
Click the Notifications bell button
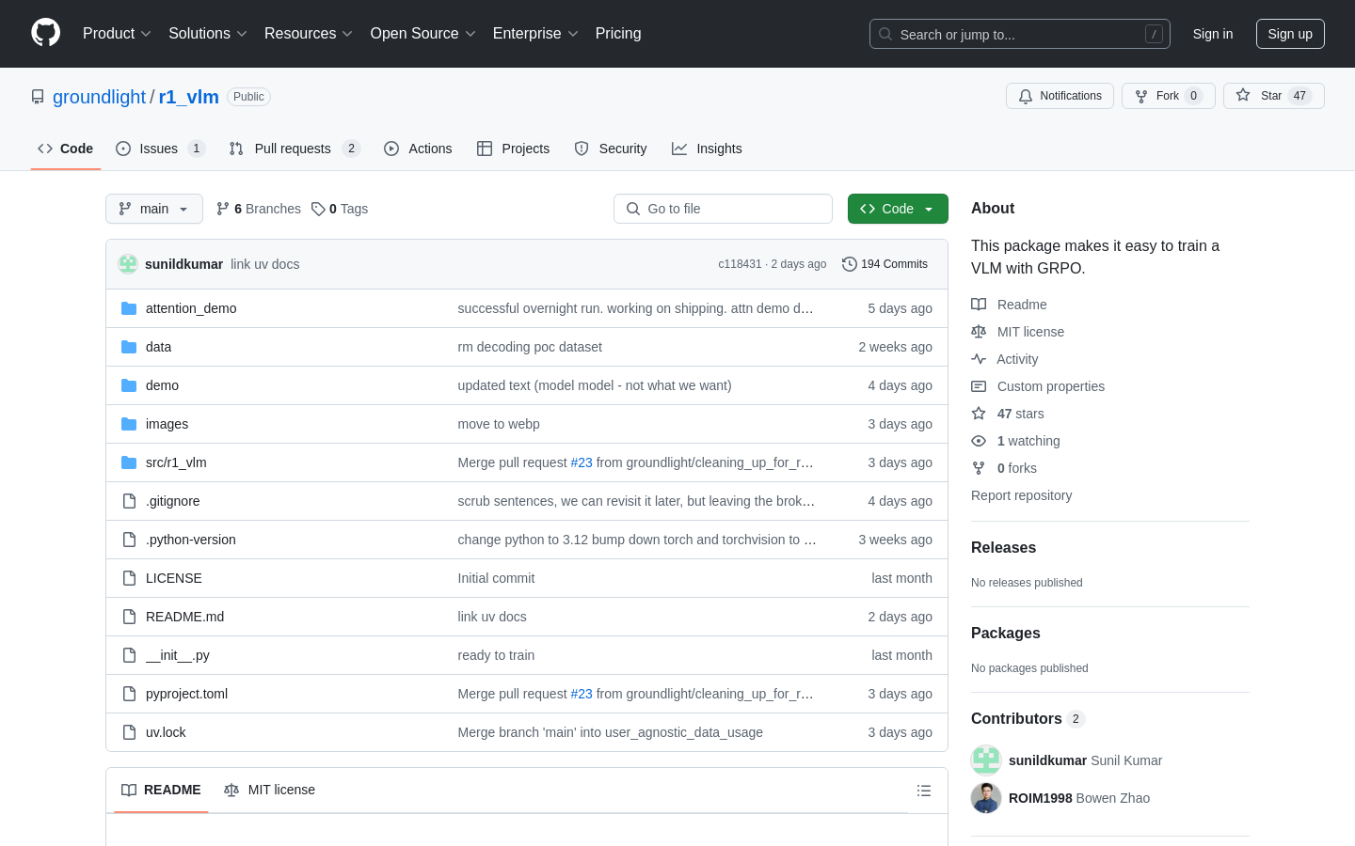point(1060,96)
